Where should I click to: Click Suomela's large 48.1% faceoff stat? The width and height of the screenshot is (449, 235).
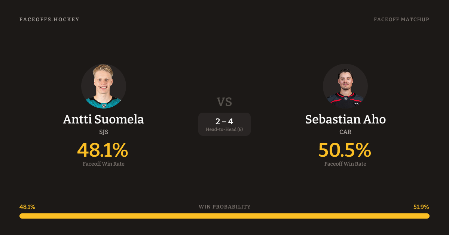pyautogui.click(x=103, y=150)
